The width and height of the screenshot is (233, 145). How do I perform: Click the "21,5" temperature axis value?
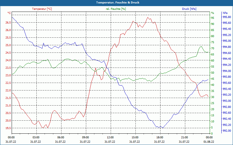tap(8, 98)
